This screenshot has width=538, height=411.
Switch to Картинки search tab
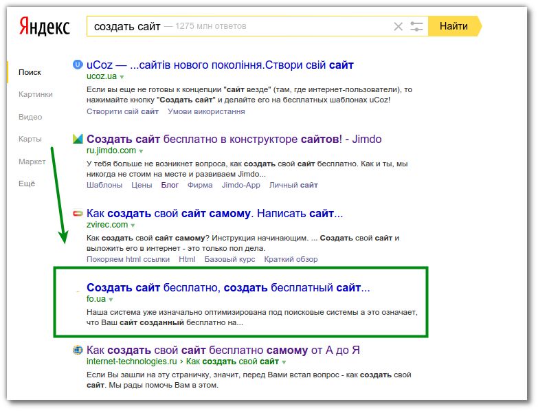click(x=35, y=94)
